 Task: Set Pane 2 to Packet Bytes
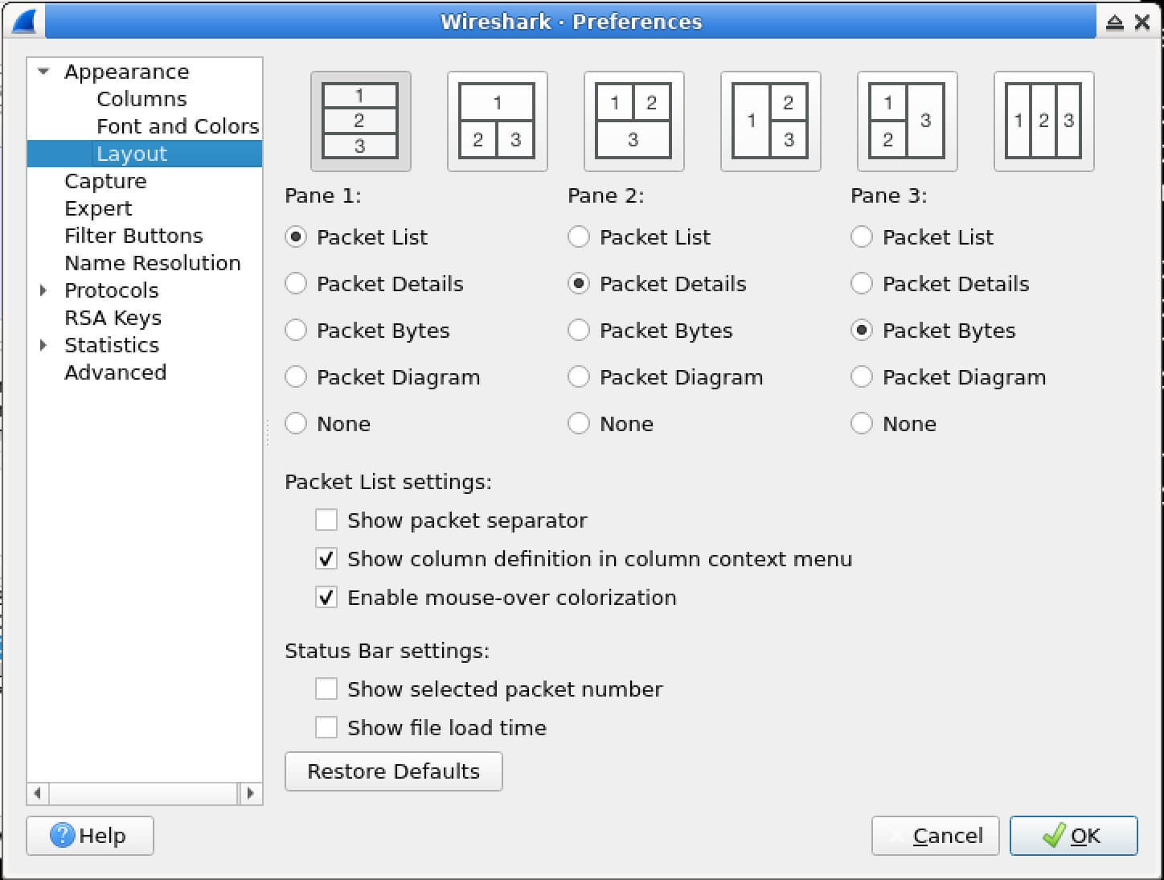tap(650, 331)
